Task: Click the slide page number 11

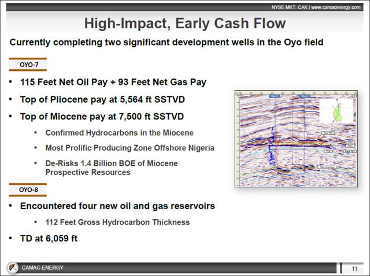Action: 354,268
